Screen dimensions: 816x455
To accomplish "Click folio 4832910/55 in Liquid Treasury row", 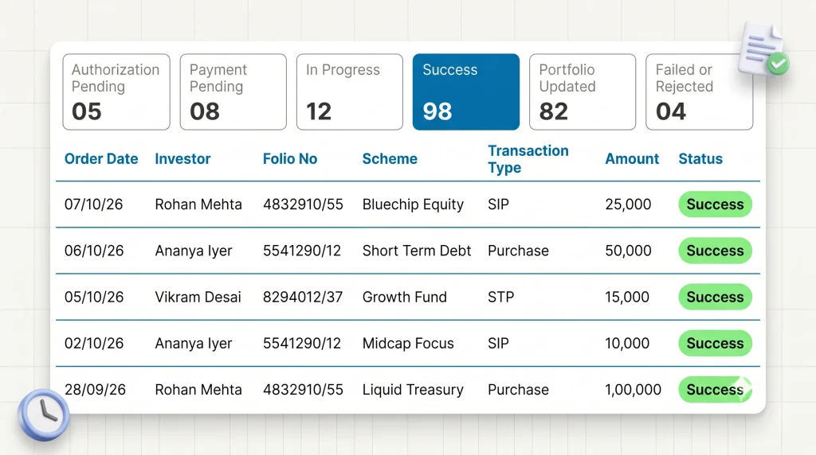I will coord(303,389).
